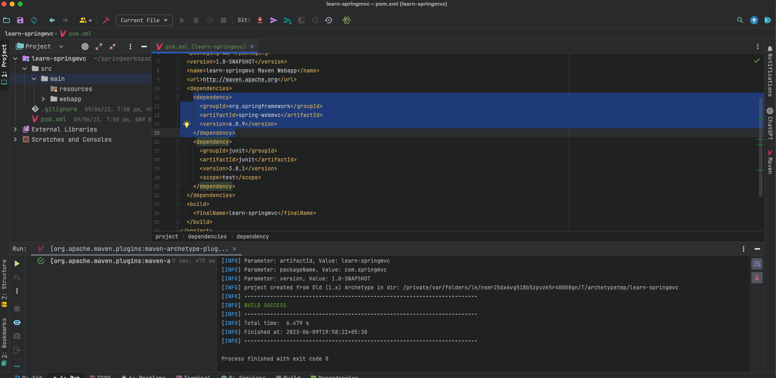This screenshot has width=776, height=378.
Task: Open the Bookmarks tool window tab
Action: 4,341
